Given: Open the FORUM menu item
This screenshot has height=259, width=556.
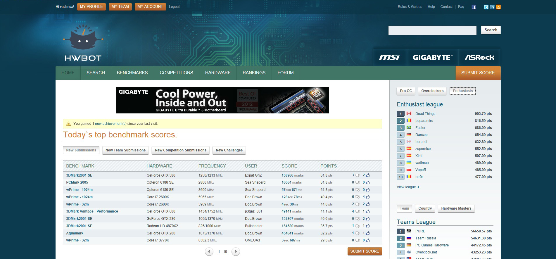Looking at the screenshot, I should tap(286, 73).
